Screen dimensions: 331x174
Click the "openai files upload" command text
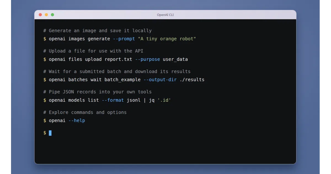click(x=75, y=59)
